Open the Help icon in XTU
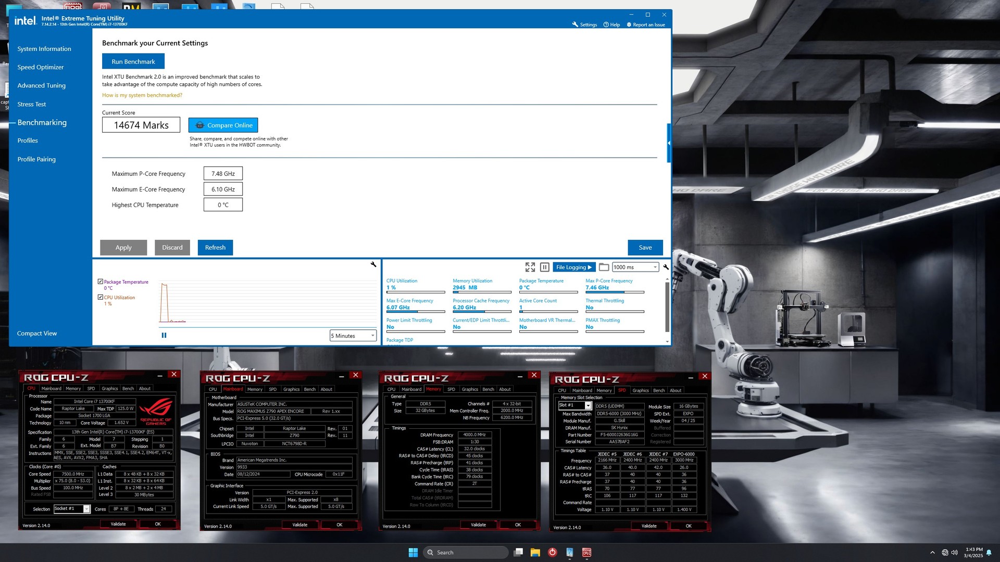This screenshot has width=1000, height=562. pyautogui.click(x=606, y=24)
